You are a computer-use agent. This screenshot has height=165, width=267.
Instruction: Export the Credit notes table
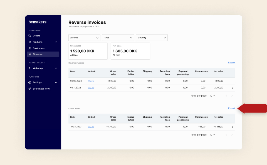pos(231,108)
